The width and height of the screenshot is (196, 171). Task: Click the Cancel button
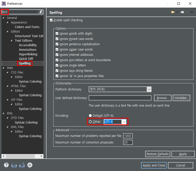(x=181, y=165)
